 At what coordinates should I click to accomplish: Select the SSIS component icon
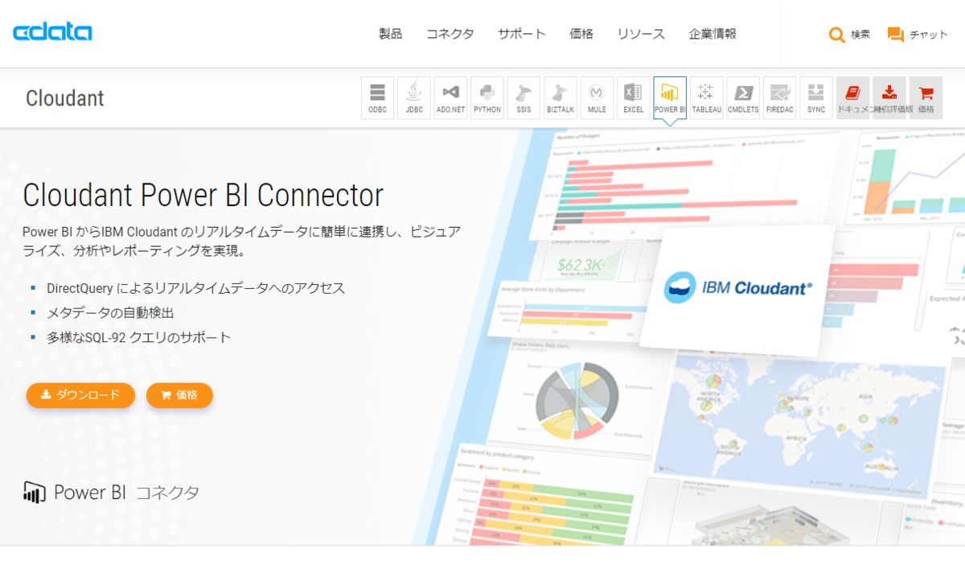[524, 98]
